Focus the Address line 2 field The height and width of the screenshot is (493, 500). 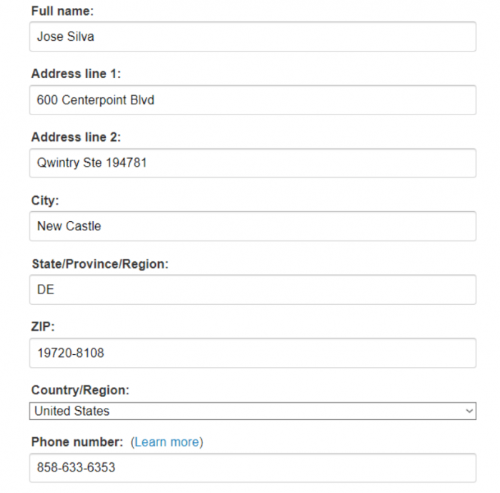pos(253,163)
